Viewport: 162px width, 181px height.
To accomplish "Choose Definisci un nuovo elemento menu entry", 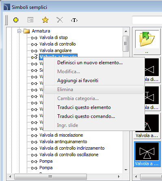I will 94,63.
